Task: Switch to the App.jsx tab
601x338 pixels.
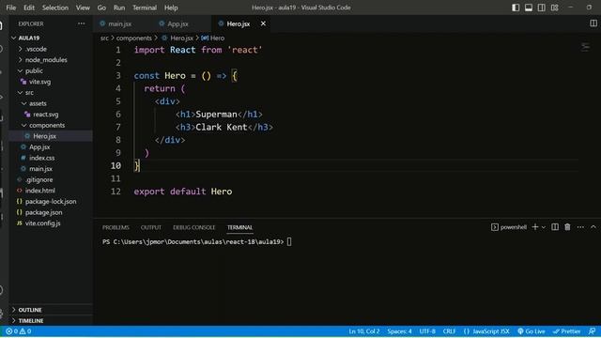Action: click(x=177, y=23)
